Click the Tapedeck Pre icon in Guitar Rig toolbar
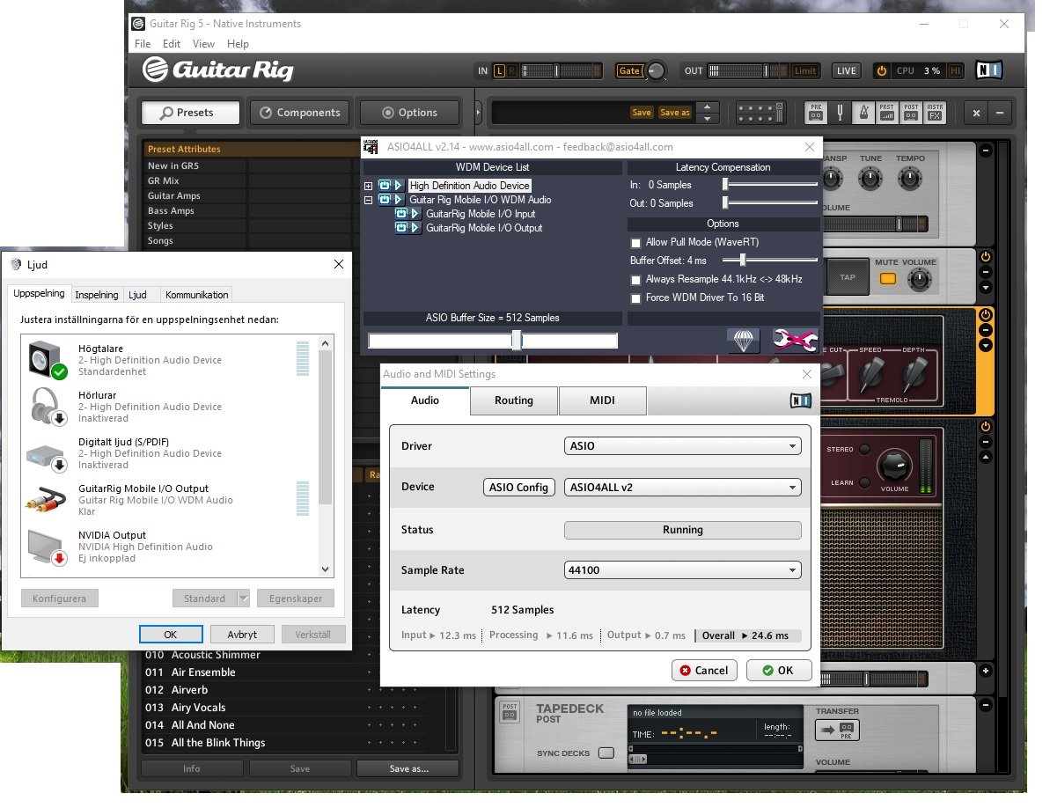 [816, 112]
